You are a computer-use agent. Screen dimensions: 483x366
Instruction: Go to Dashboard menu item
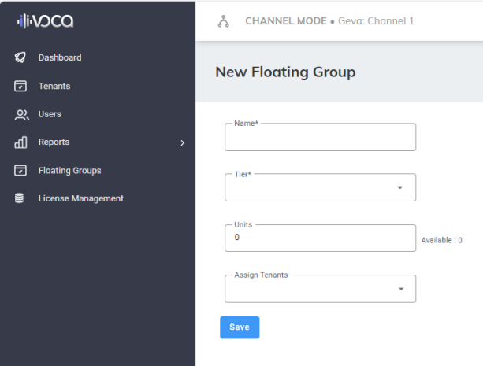point(59,57)
